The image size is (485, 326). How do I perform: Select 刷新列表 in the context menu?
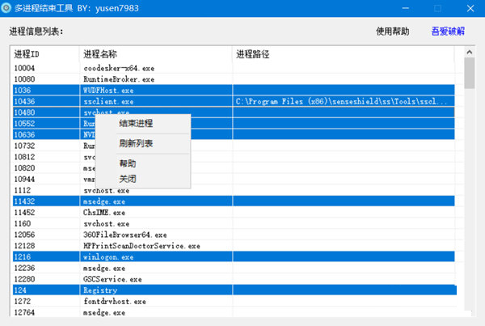pyautogui.click(x=136, y=143)
